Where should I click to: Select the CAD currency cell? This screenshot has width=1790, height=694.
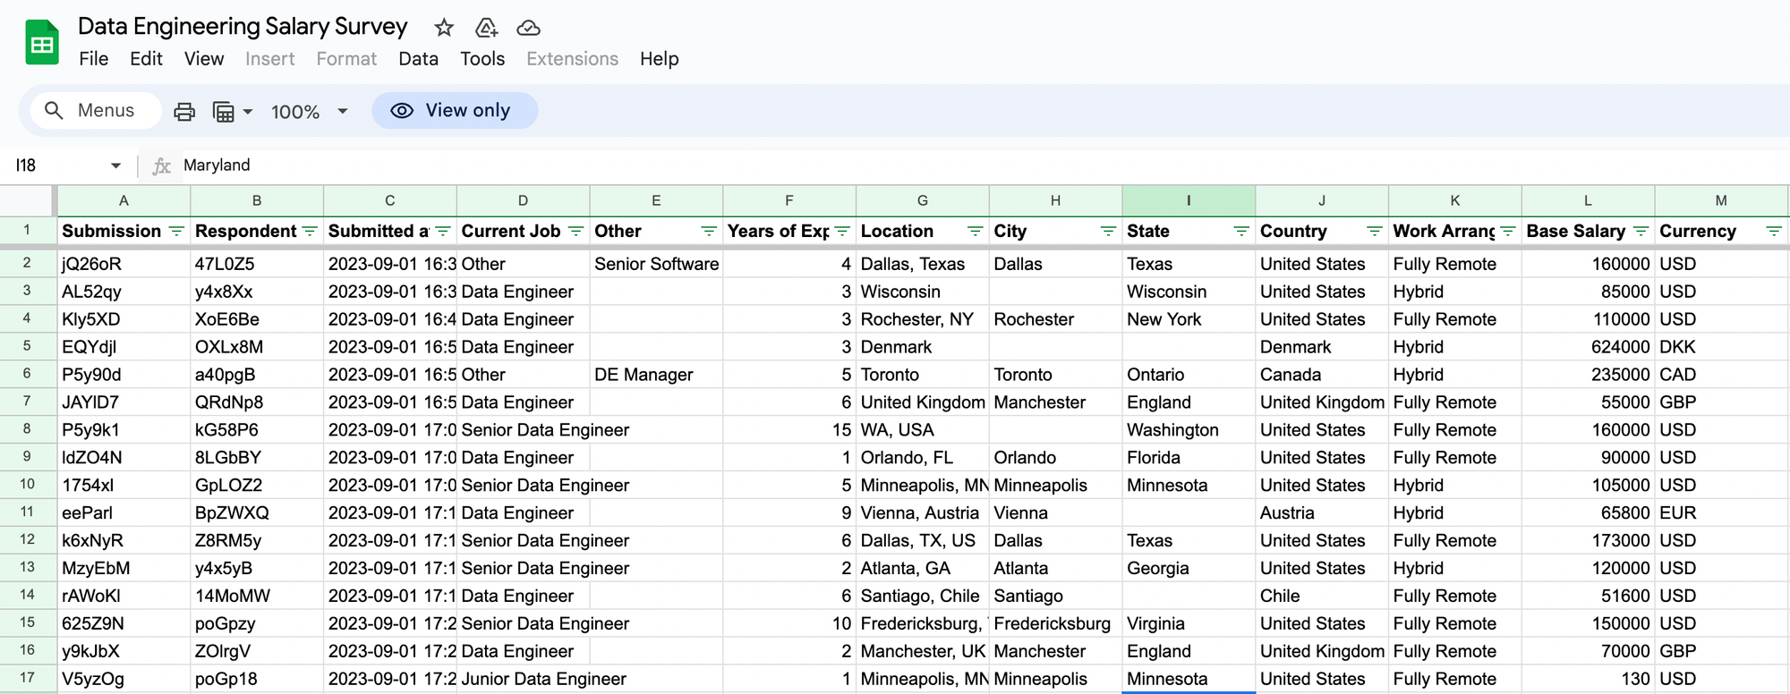coord(1721,375)
